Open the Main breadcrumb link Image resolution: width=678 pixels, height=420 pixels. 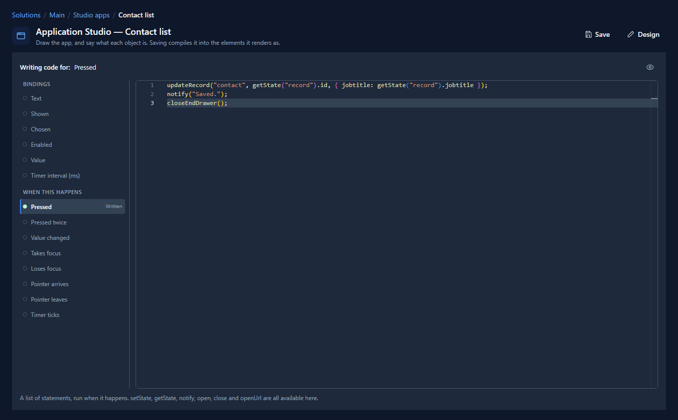(x=57, y=15)
